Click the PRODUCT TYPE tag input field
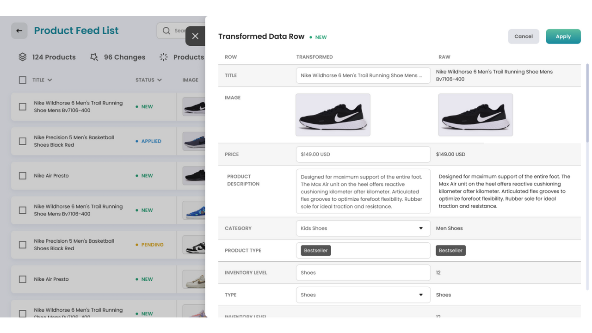This screenshot has width=592, height=333. pyautogui.click(x=363, y=250)
